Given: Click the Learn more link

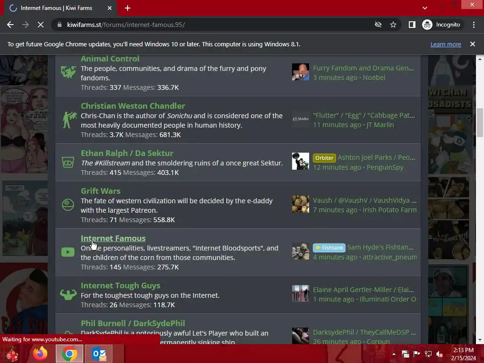Looking at the screenshot, I should tap(446, 44).
